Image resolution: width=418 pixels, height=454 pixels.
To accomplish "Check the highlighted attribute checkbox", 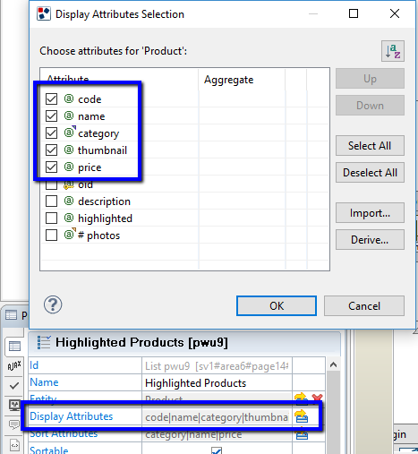I will pos(51,218).
